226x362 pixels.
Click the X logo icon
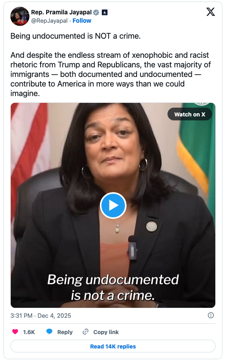click(x=210, y=12)
